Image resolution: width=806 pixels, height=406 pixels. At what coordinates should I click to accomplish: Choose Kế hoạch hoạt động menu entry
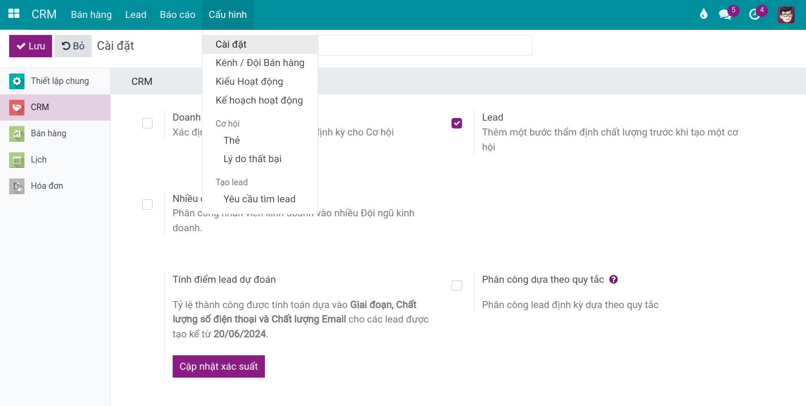tap(260, 101)
